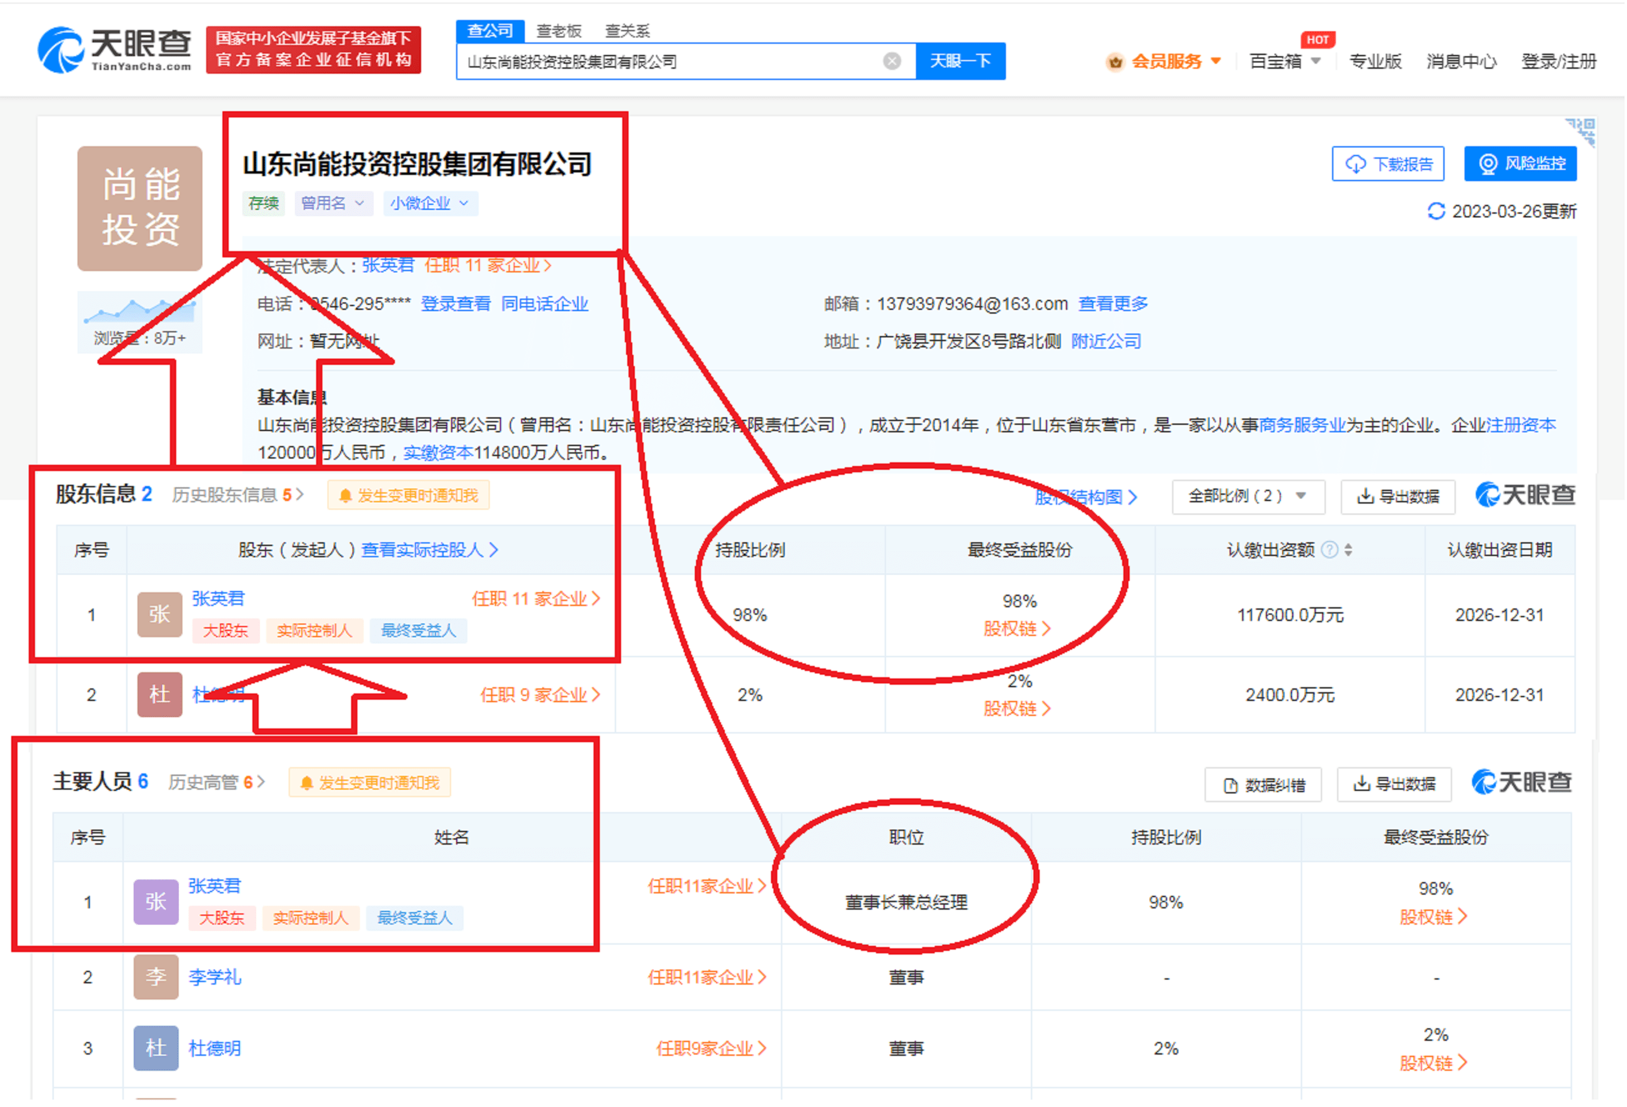Open 股权链 for the 2% shareholder row
This screenshot has height=1107, width=1627.
(x=1018, y=710)
